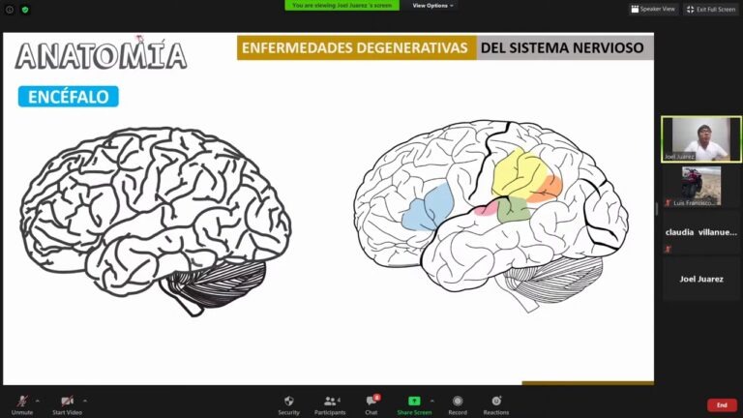Click the Unmute microphone icon

[x=22, y=402]
